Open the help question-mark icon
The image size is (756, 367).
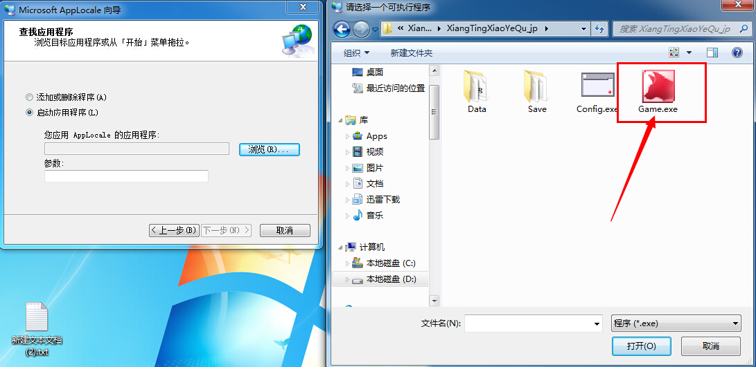737,53
